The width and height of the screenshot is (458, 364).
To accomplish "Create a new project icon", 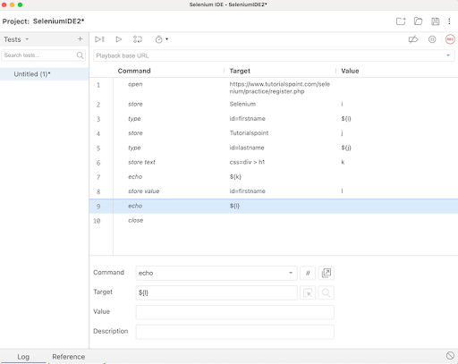I will pos(401,21).
